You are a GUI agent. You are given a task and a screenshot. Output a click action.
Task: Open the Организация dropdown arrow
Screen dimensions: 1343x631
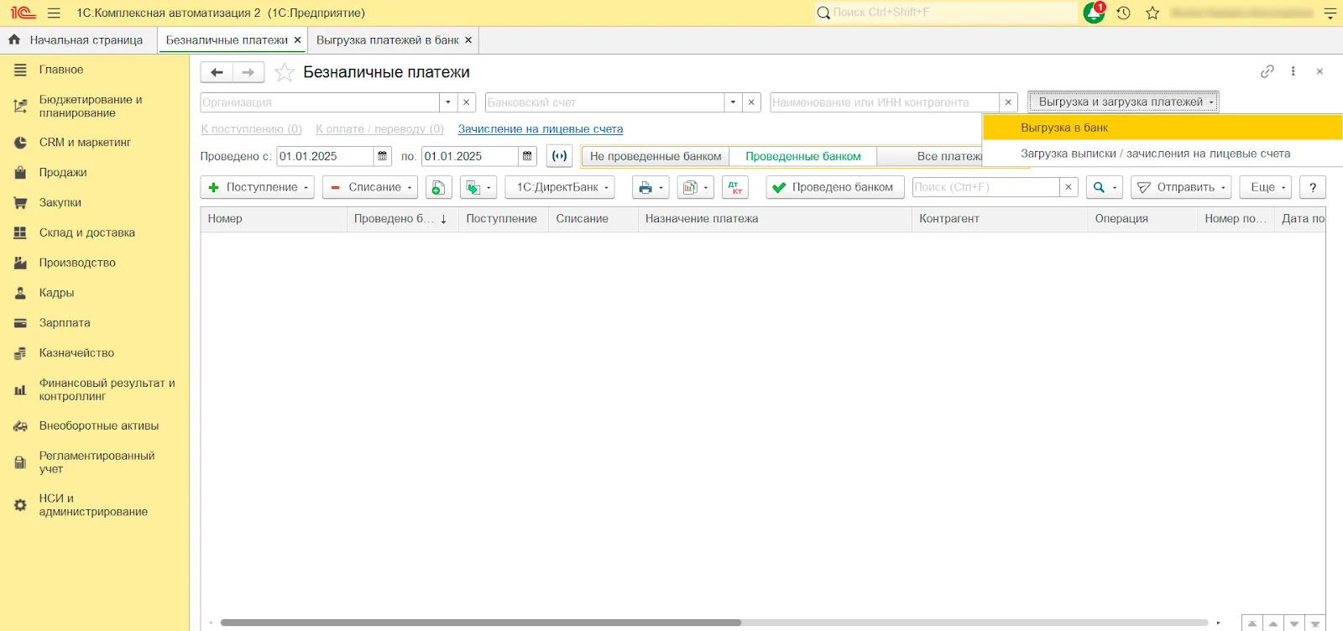tap(448, 102)
